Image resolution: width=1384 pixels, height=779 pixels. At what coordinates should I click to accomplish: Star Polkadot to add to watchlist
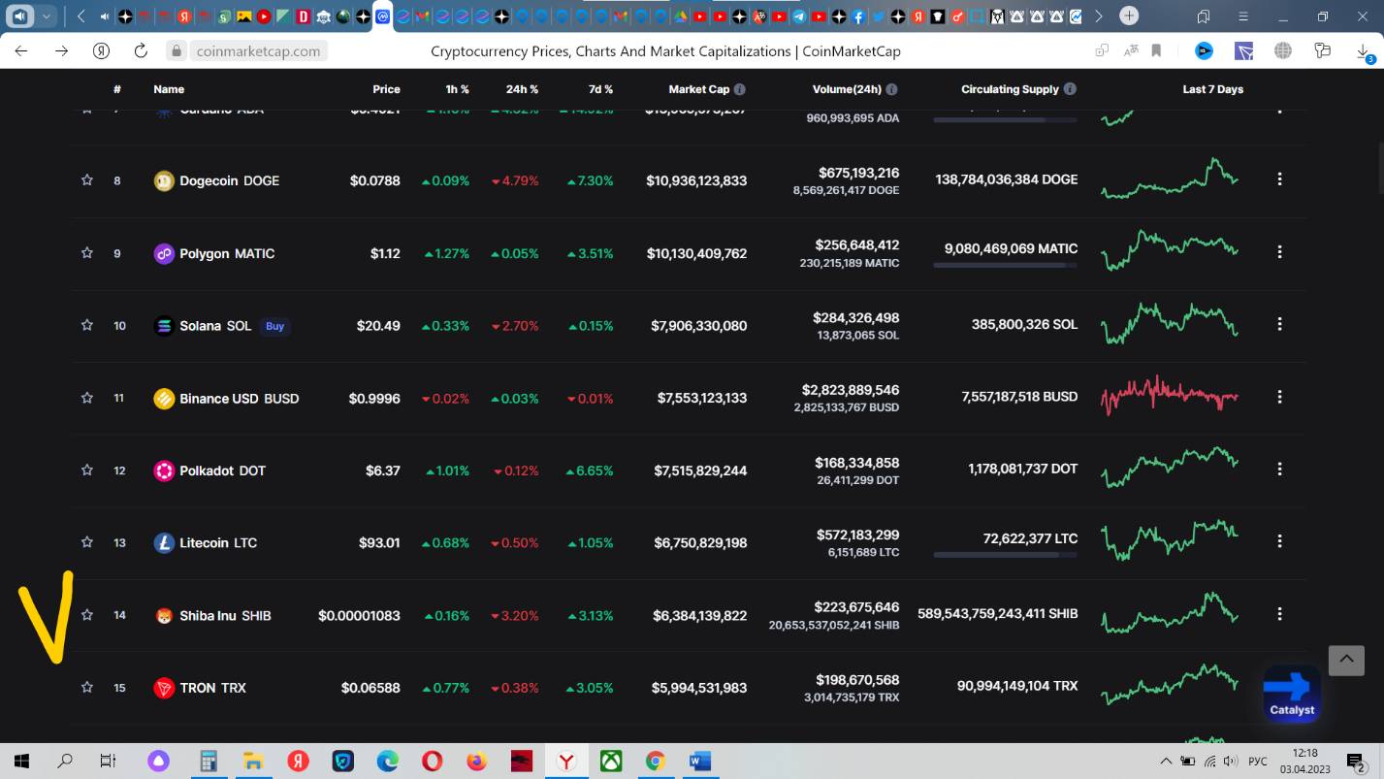pos(87,470)
